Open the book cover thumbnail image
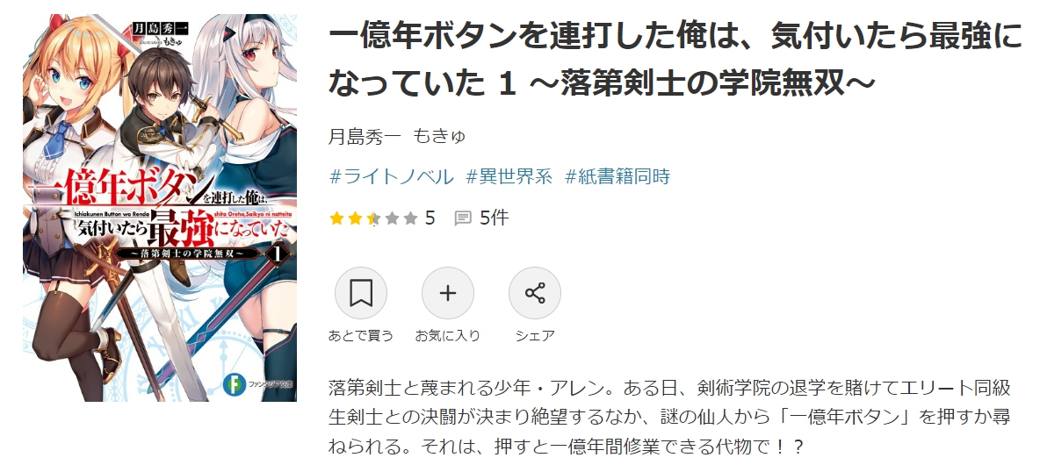The height and width of the screenshot is (472, 1040). click(x=159, y=208)
